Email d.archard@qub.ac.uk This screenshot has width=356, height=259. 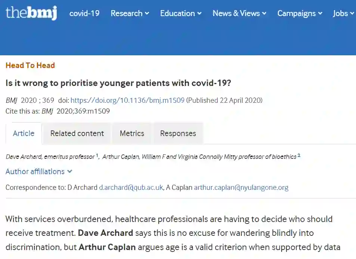[131, 188]
